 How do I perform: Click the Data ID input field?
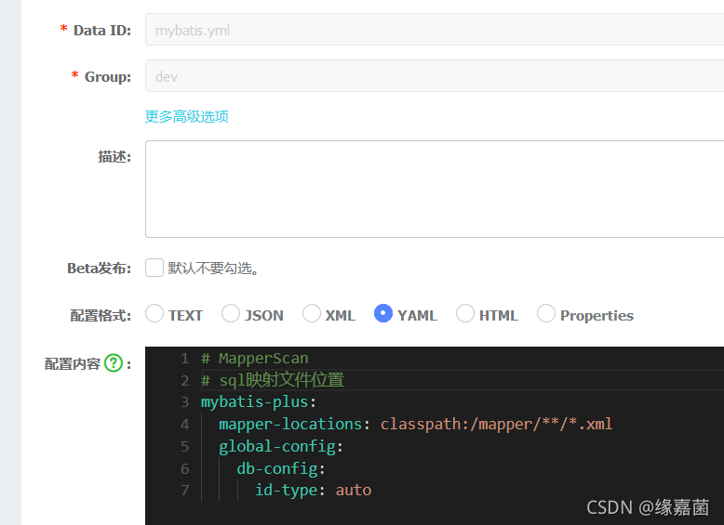click(x=435, y=30)
